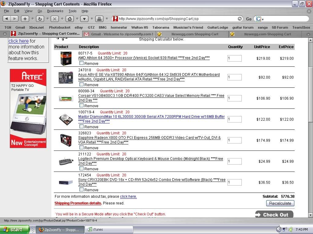Click the Recalculate button
Viewport: 313px width, 234px height.
[280, 203]
